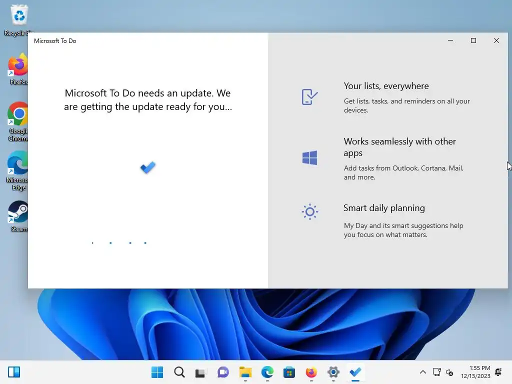Open the notification center icon

(x=498, y=372)
